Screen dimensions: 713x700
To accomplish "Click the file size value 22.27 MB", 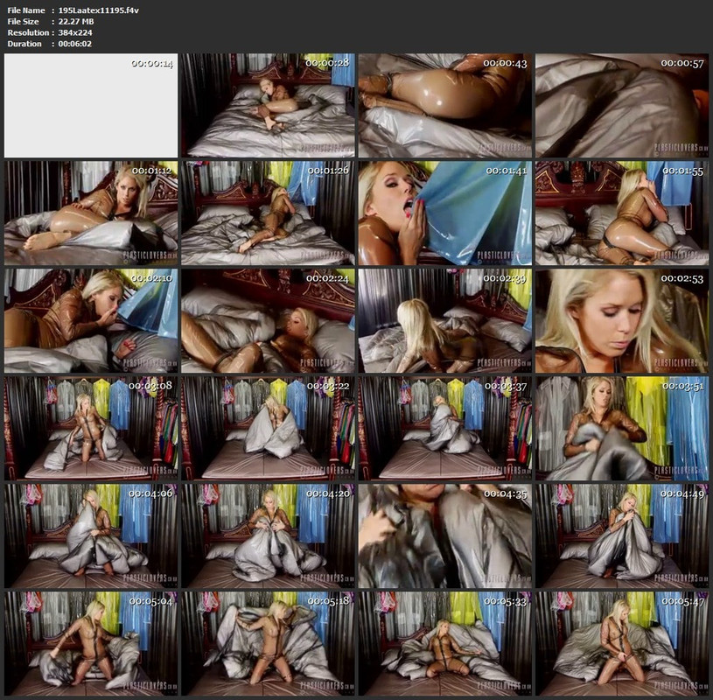I will click(76, 21).
